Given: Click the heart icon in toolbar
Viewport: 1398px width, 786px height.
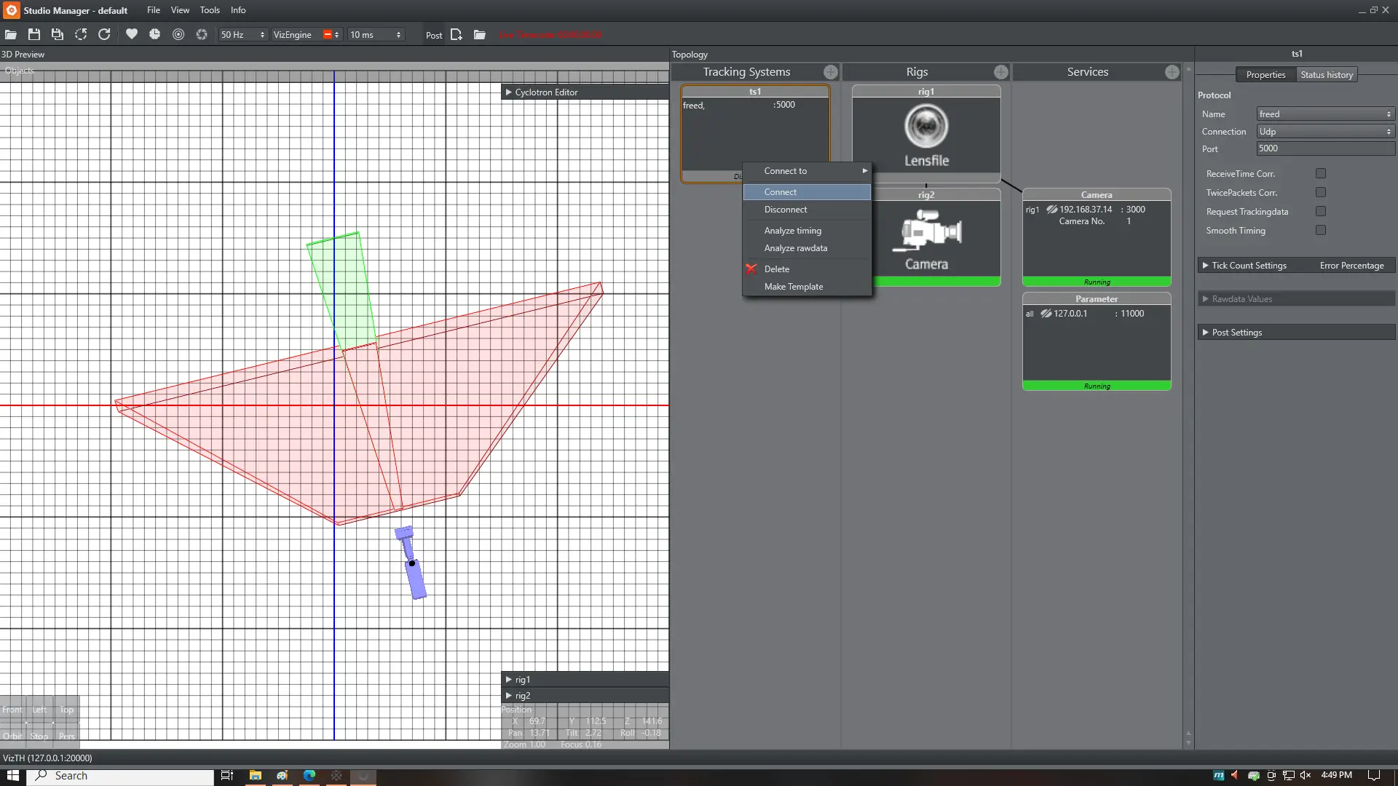Looking at the screenshot, I should (x=131, y=34).
